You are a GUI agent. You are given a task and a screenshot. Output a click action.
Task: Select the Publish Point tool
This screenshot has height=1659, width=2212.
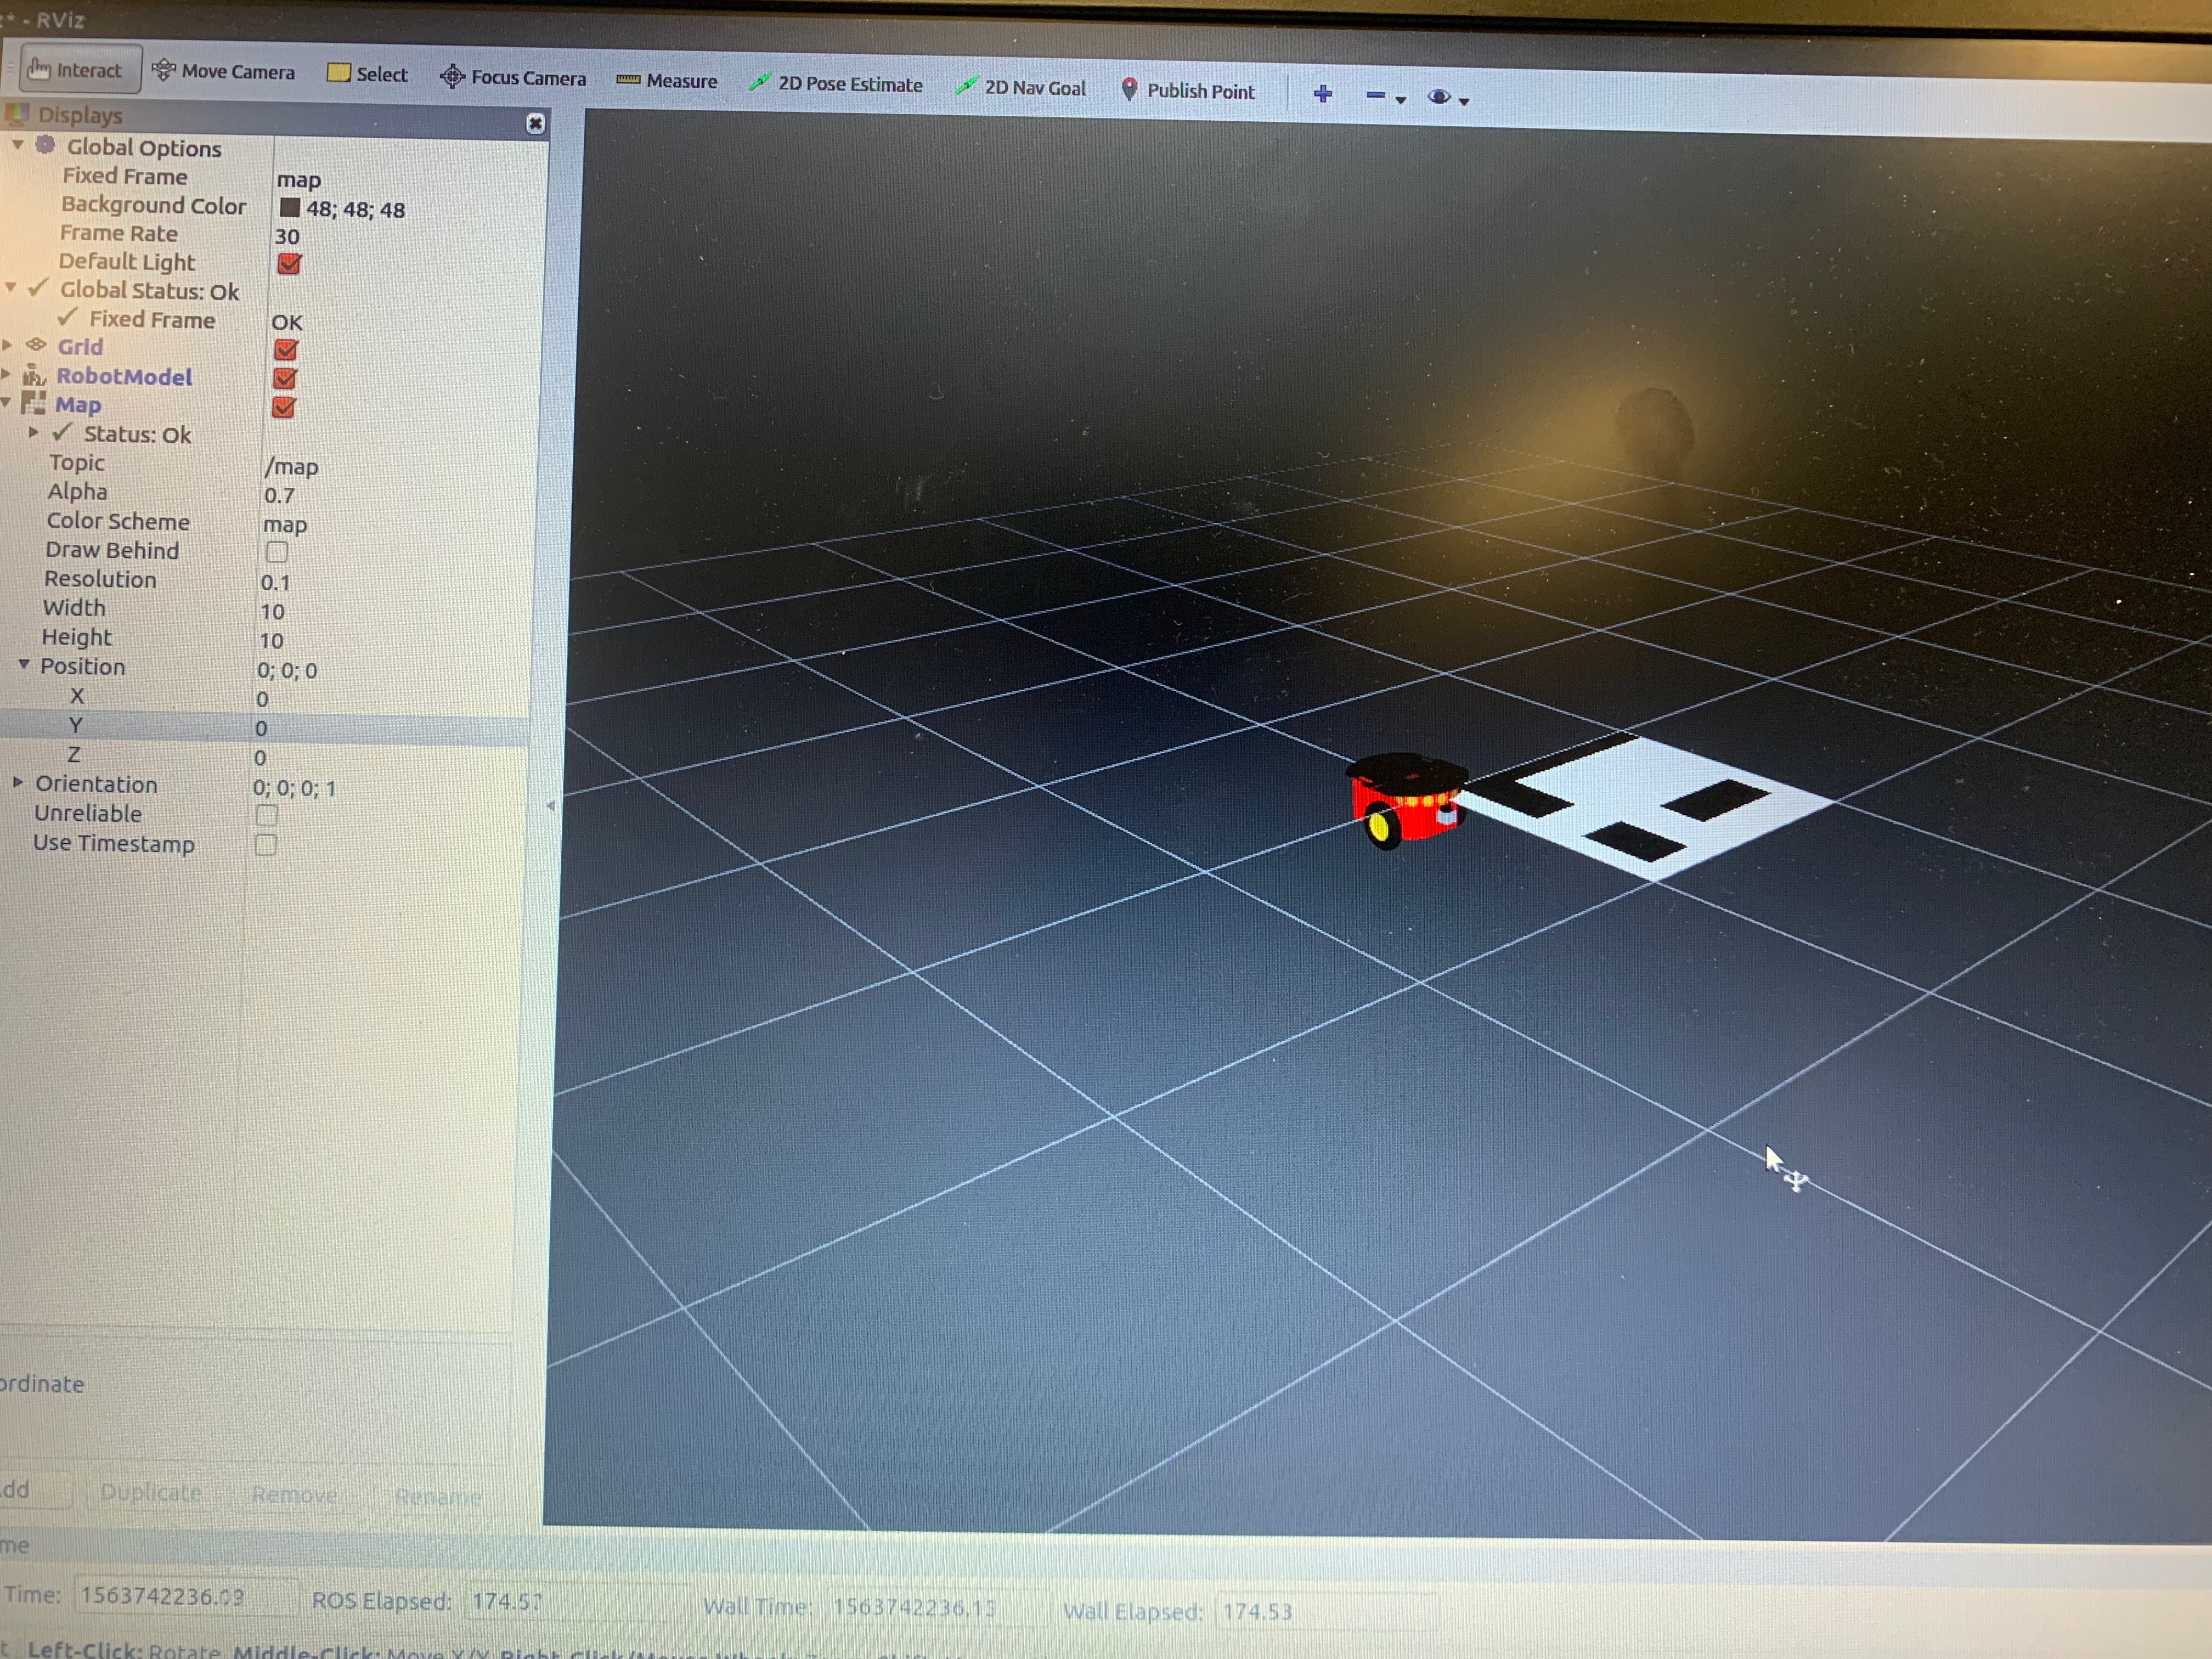click(x=1187, y=90)
